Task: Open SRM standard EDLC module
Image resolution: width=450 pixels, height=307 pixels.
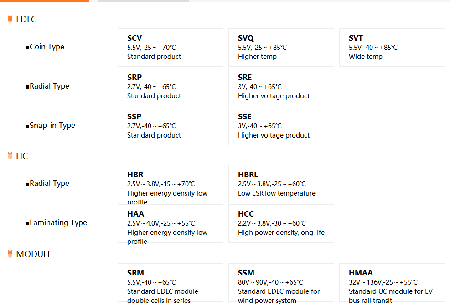Action: [171, 282]
